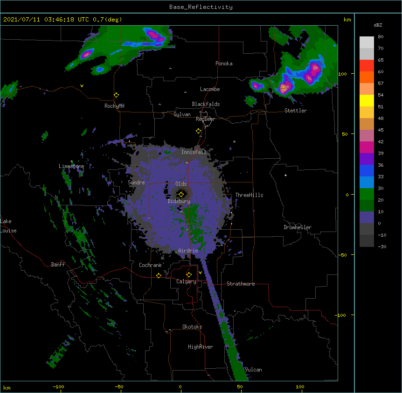Click the ThreeHills town label

(249, 195)
